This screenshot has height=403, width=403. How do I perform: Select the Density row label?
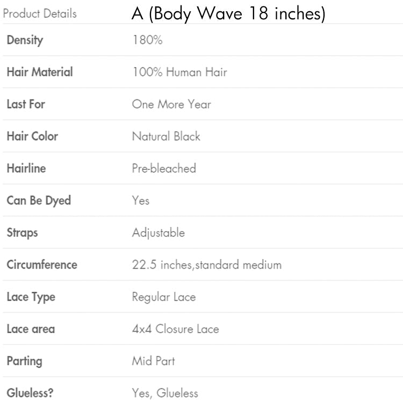click(x=25, y=40)
